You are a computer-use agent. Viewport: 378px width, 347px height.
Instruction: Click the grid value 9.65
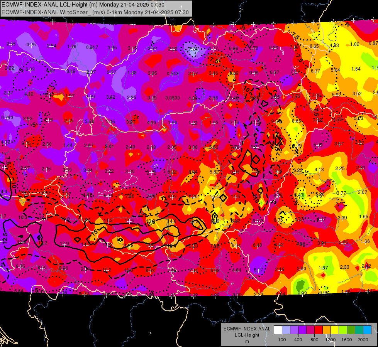[275, 97]
